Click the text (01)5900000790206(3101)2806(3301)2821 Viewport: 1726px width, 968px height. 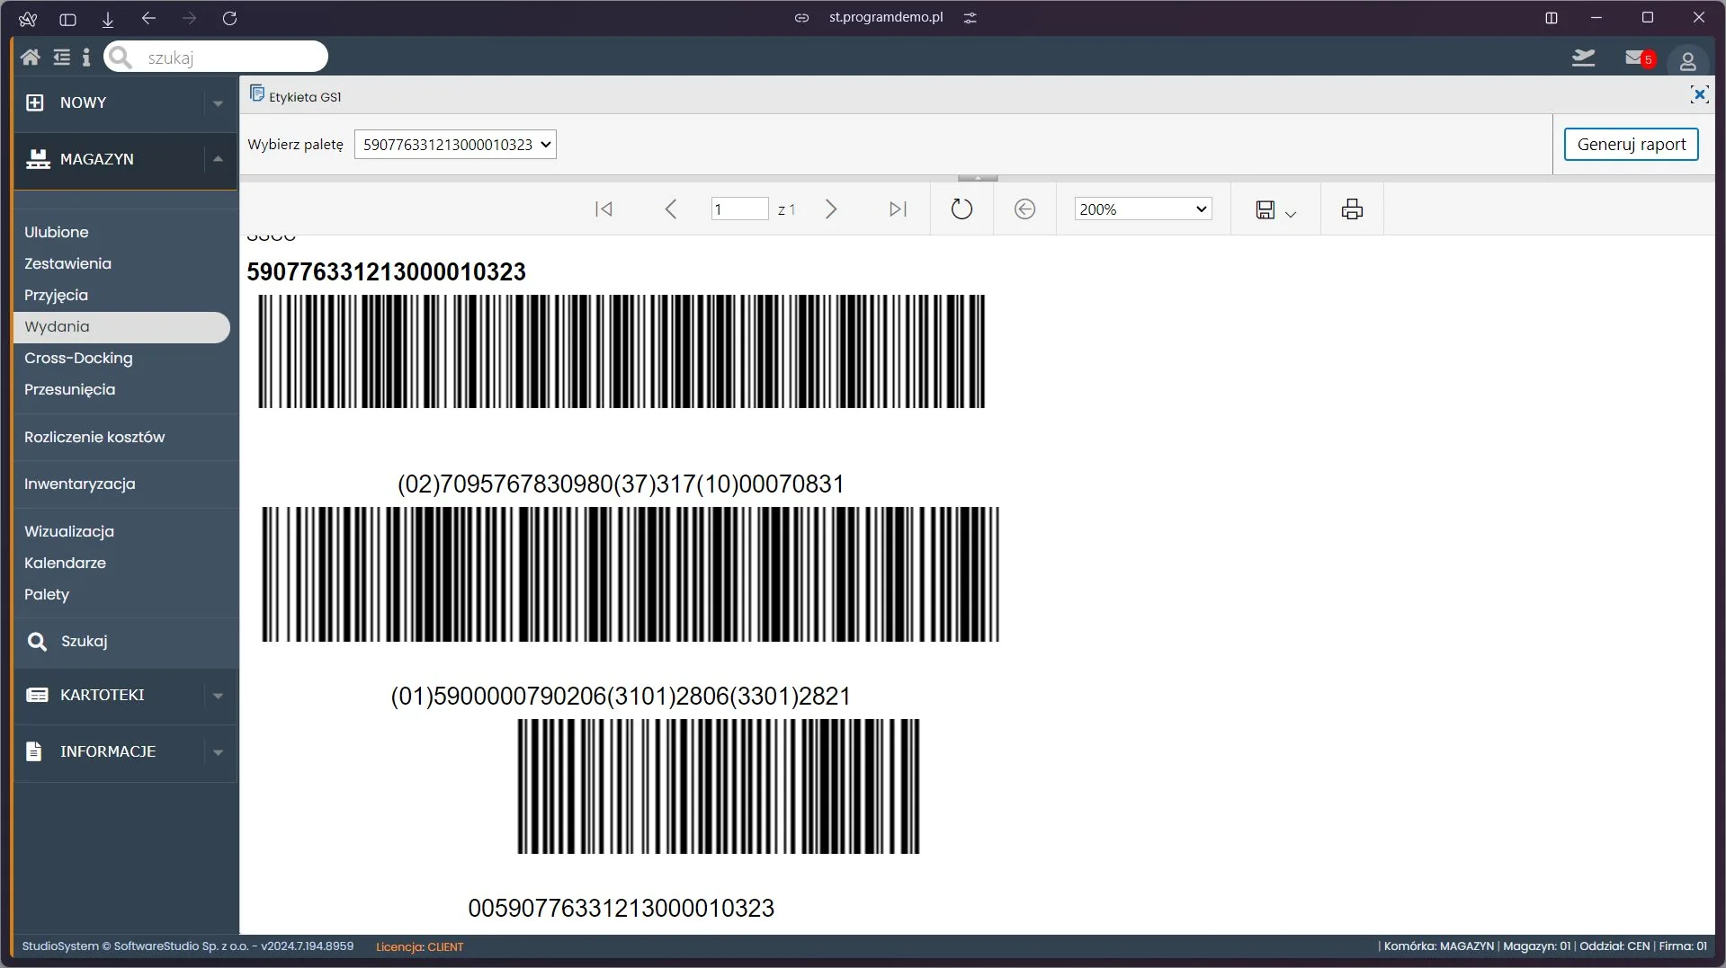[x=621, y=697]
